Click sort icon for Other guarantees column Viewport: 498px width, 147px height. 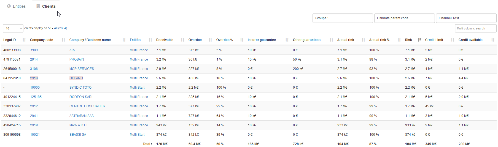point(331,40)
